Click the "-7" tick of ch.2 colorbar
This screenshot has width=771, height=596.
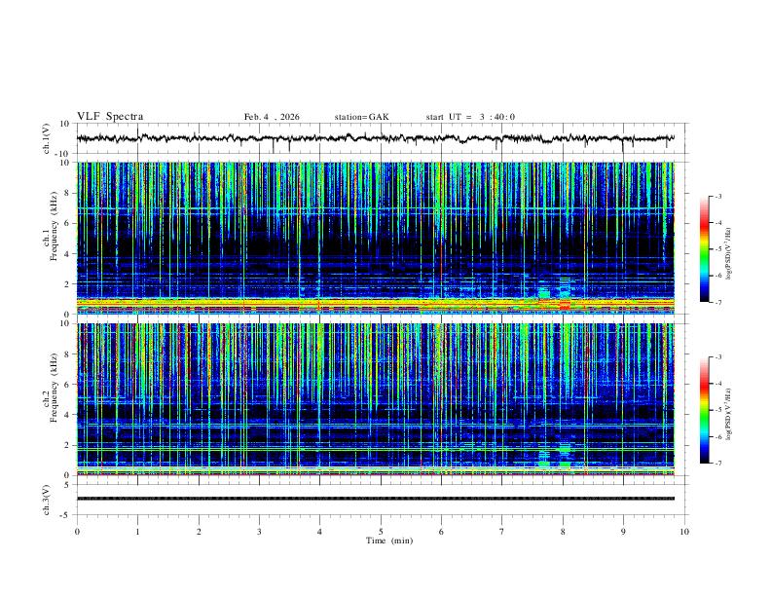(717, 464)
